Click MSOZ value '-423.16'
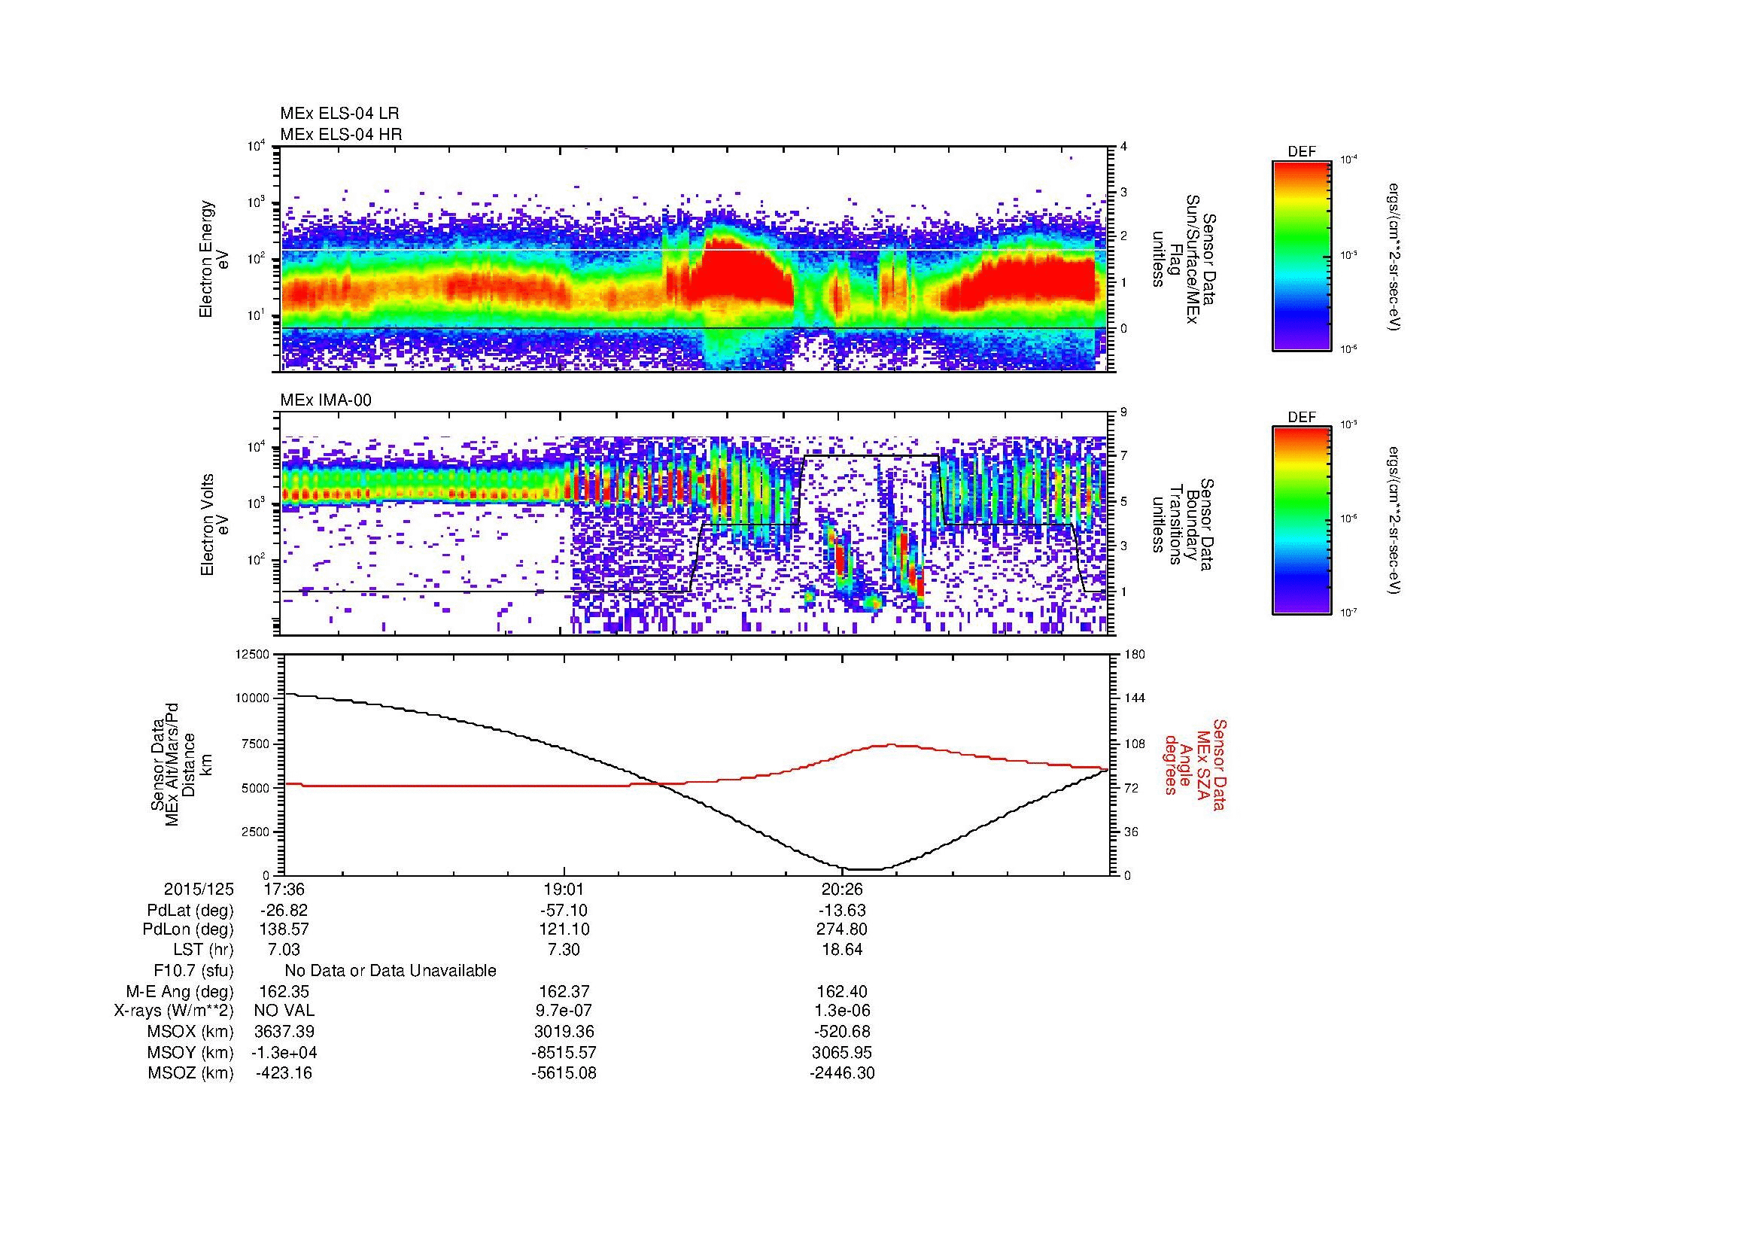 coord(284,1073)
